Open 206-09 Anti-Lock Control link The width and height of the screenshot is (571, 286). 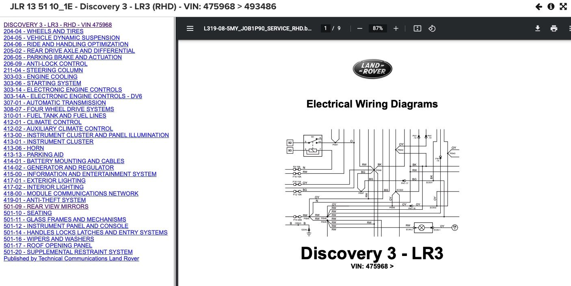[x=45, y=64]
